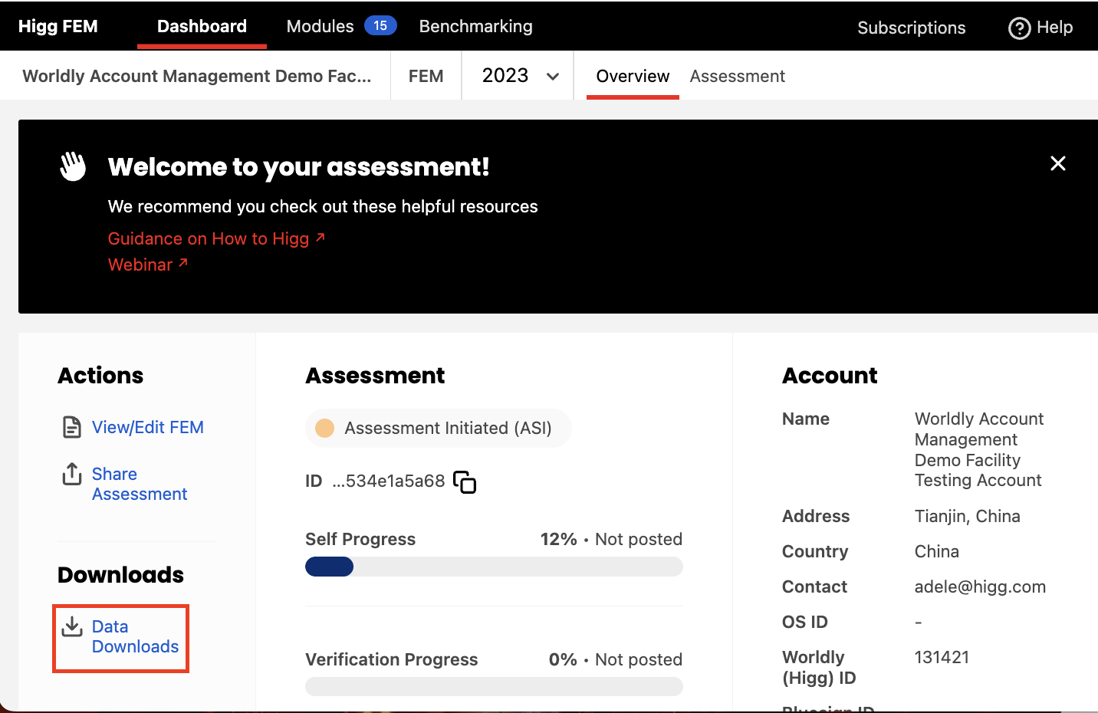Open the Benchmarking menu item
The height and width of the screenshot is (713, 1098).
point(475,26)
